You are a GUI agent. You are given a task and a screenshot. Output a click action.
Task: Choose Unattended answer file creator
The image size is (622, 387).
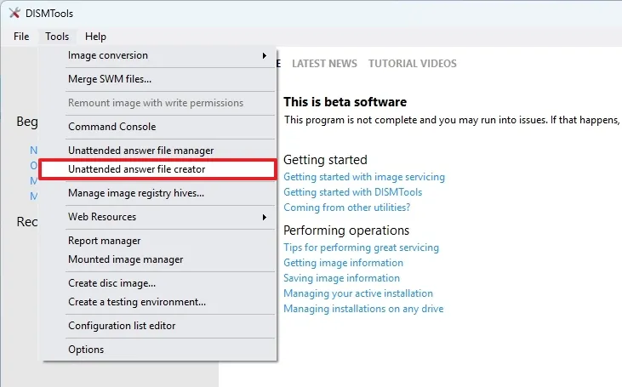pos(158,169)
